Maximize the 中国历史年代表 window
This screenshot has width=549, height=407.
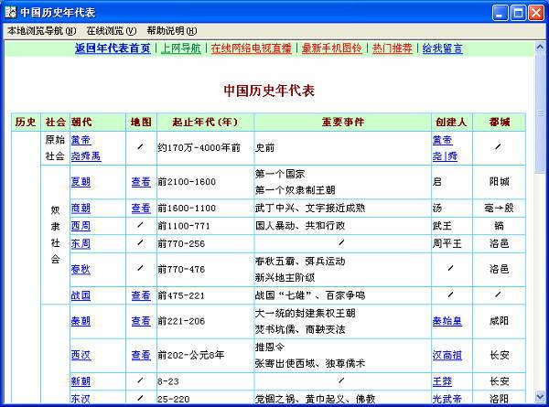click(x=518, y=13)
